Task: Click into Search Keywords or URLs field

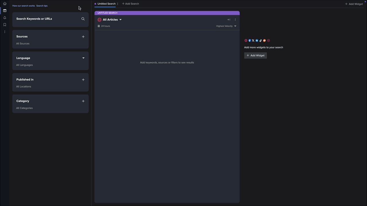Action: pyautogui.click(x=46, y=19)
